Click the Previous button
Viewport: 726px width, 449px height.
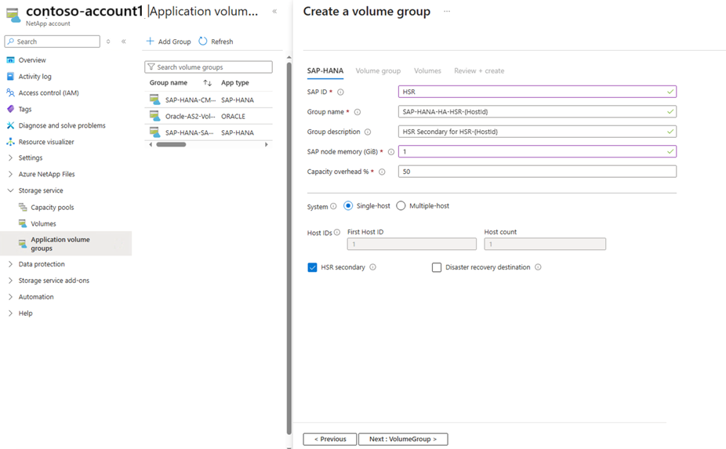[x=330, y=439]
